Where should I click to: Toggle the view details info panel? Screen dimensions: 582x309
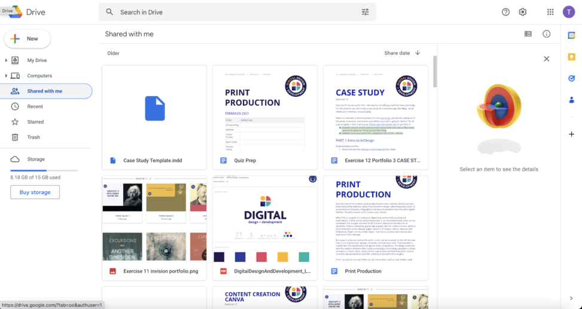click(x=546, y=34)
